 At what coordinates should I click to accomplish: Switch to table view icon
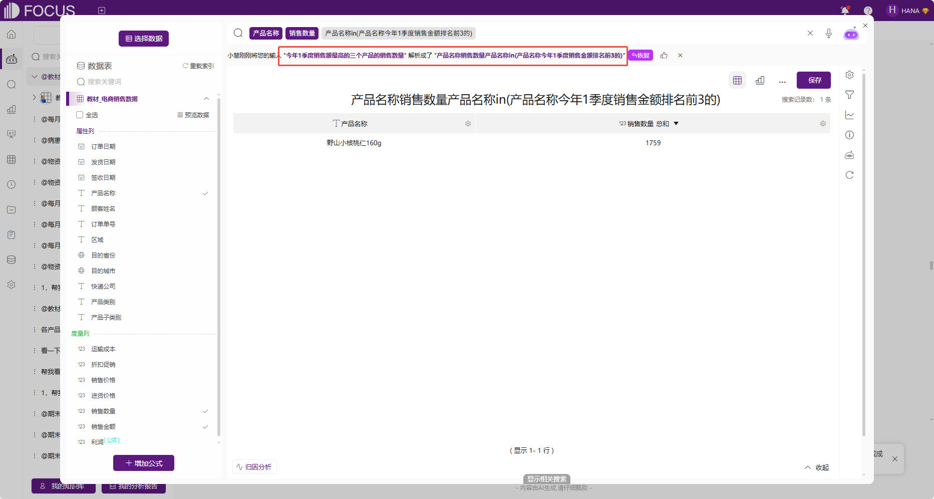pos(737,80)
